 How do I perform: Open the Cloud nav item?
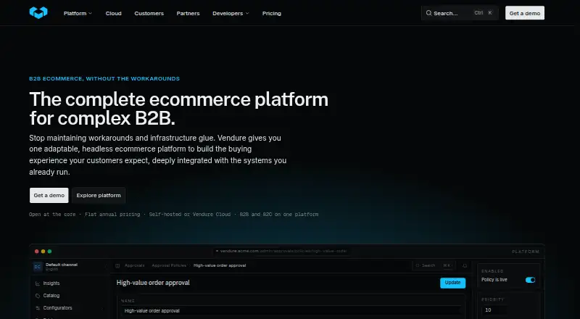(x=114, y=13)
